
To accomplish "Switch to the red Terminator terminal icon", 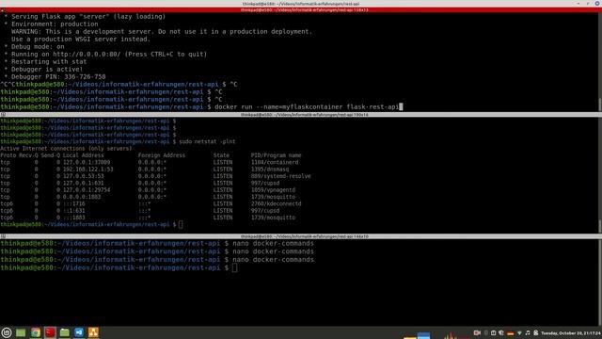I will pyautogui.click(x=50, y=332).
